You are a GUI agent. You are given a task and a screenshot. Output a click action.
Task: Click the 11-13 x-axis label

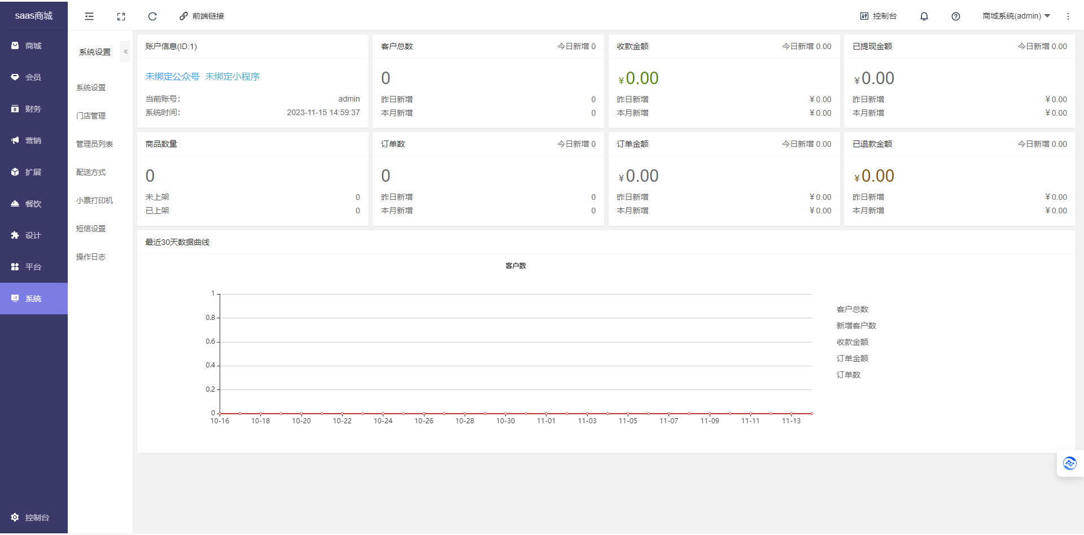click(x=791, y=421)
